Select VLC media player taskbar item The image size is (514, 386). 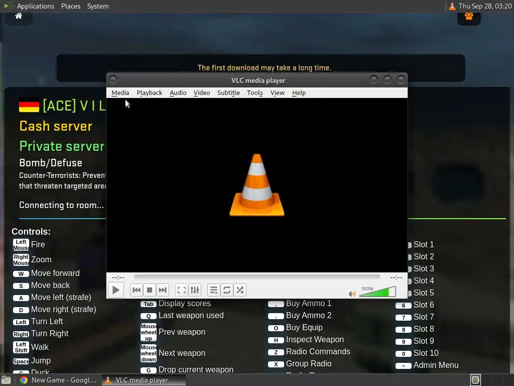144,380
